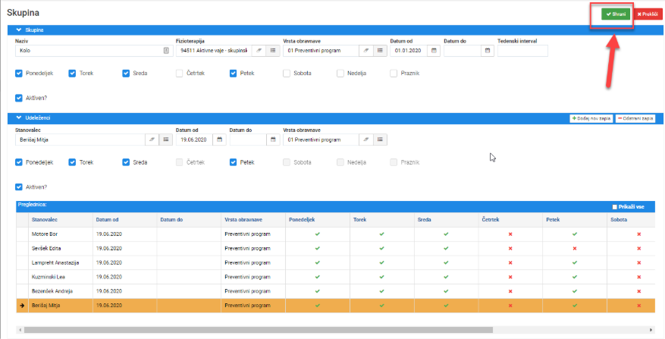The height and width of the screenshot is (339, 665).
Task: Toggle Aktiven? in the Skupina section
Action: (19, 98)
